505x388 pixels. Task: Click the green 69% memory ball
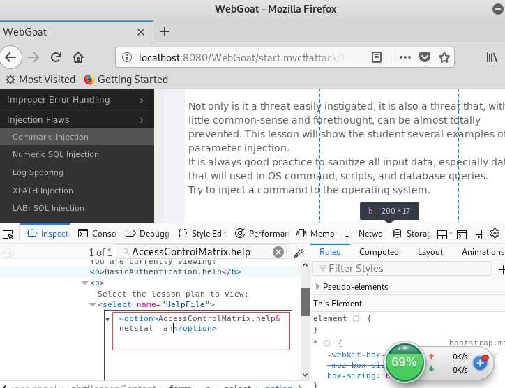pos(405,362)
